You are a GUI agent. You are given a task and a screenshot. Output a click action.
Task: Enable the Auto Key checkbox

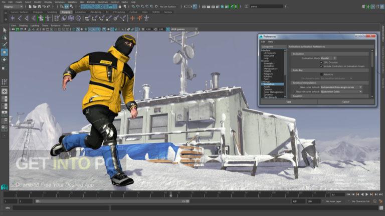(x=321, y=74)
